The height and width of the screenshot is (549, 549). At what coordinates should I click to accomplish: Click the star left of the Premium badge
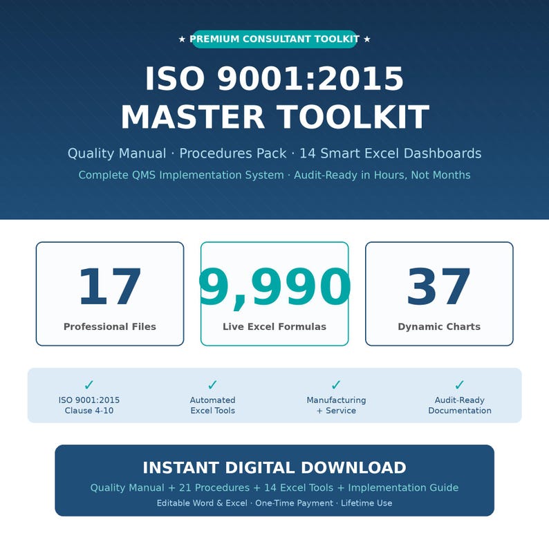(182, 39)
